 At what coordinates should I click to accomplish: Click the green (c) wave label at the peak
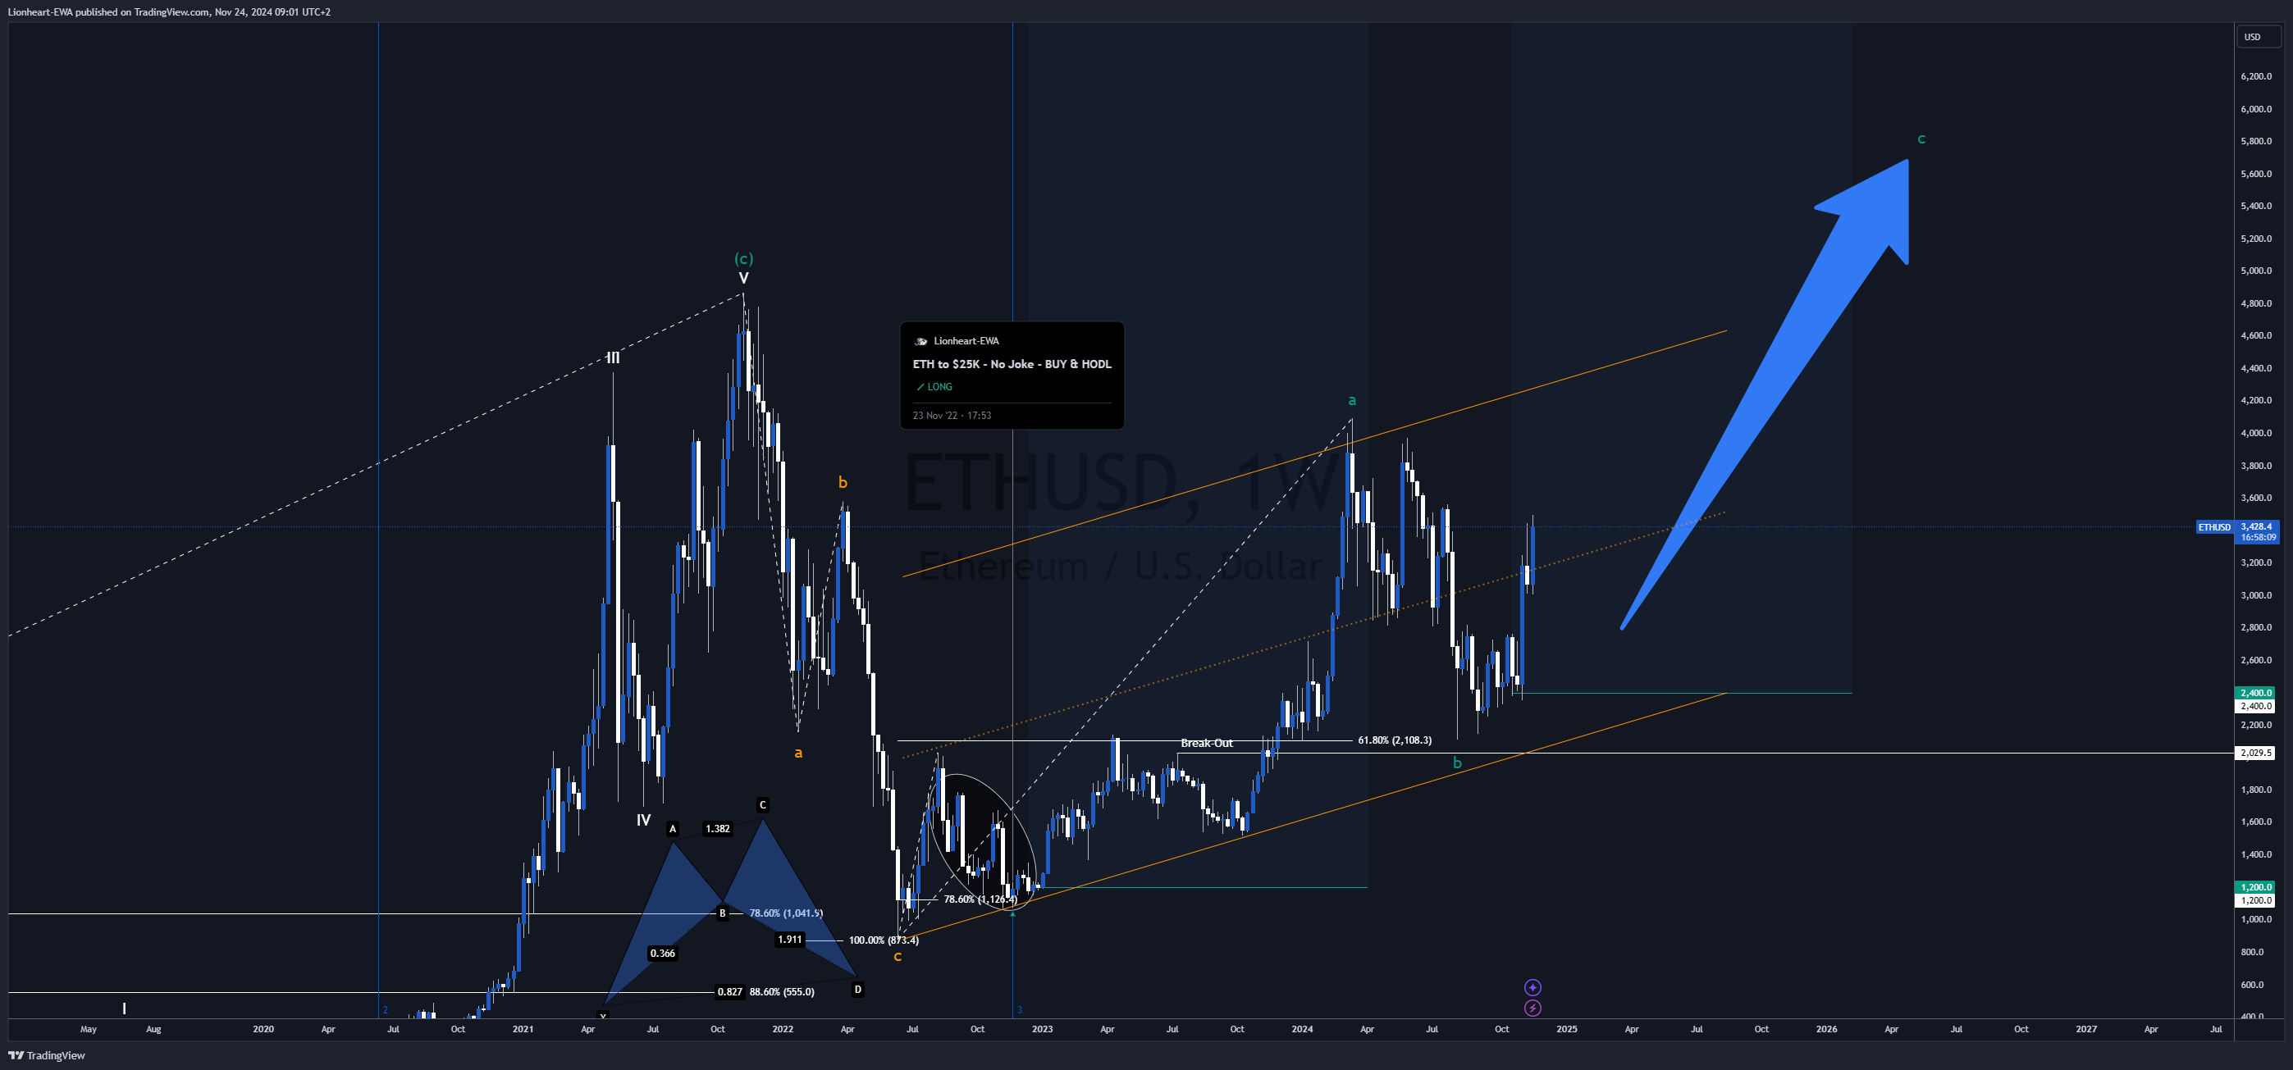(x=743, y=258)
